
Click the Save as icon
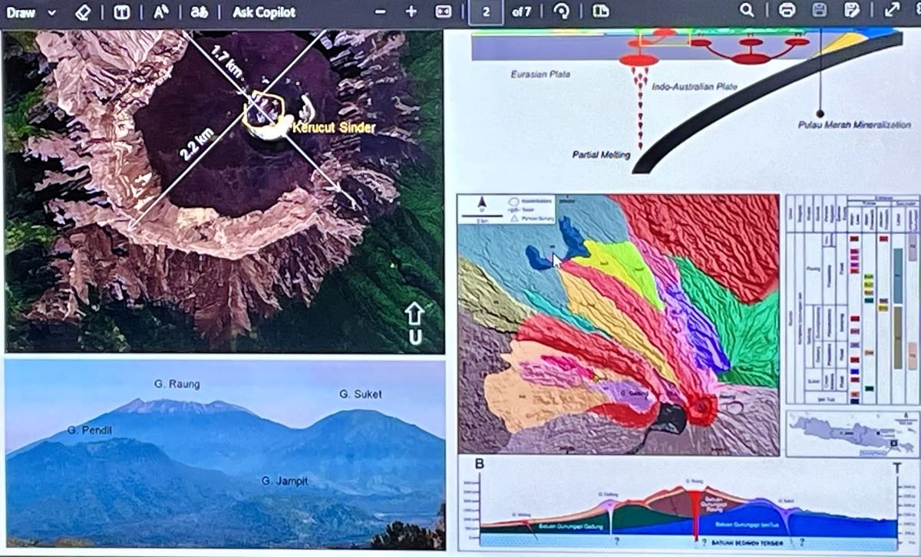[x=851, y=11]
